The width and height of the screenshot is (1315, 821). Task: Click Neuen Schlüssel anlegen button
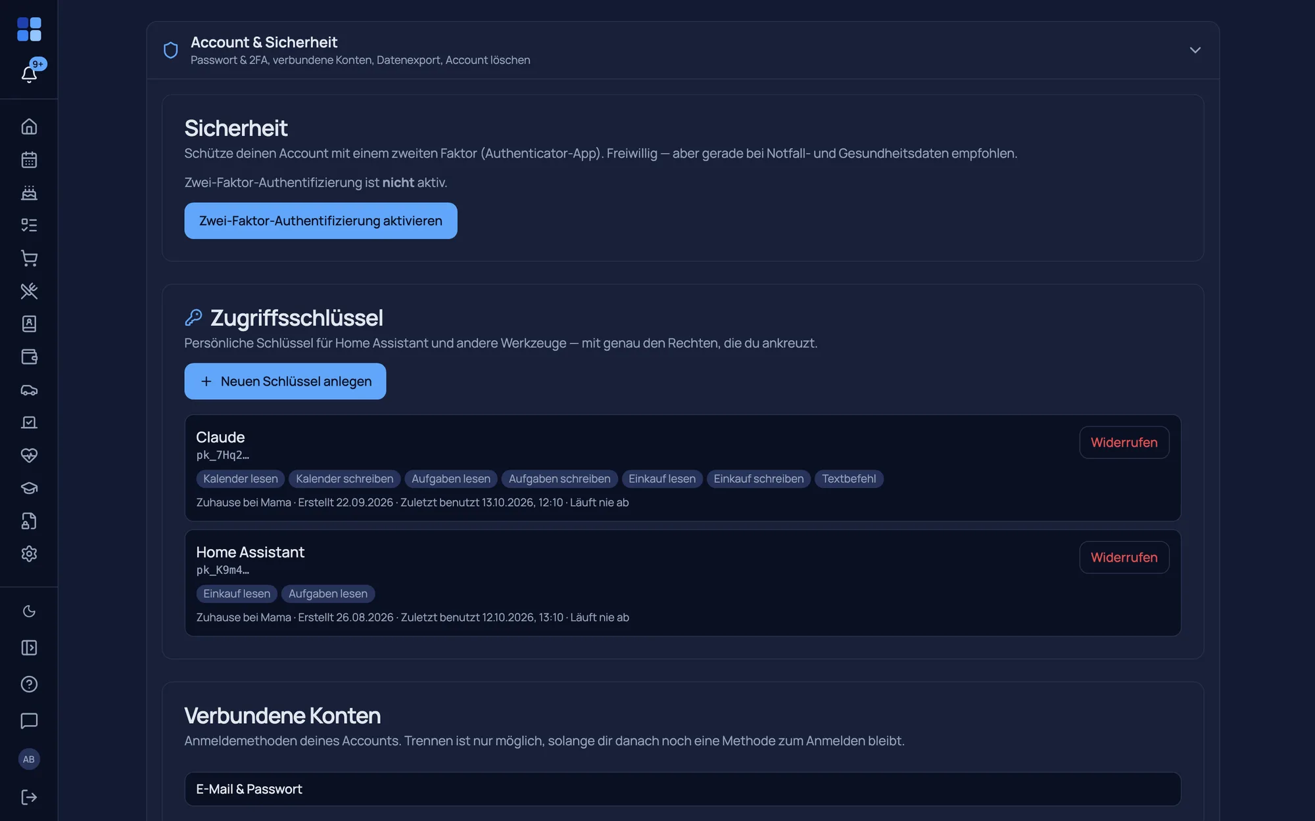tap(285, 381)
